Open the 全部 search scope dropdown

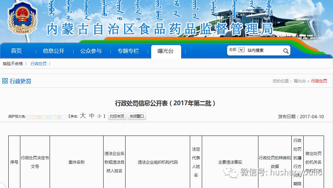pos(241,50)
